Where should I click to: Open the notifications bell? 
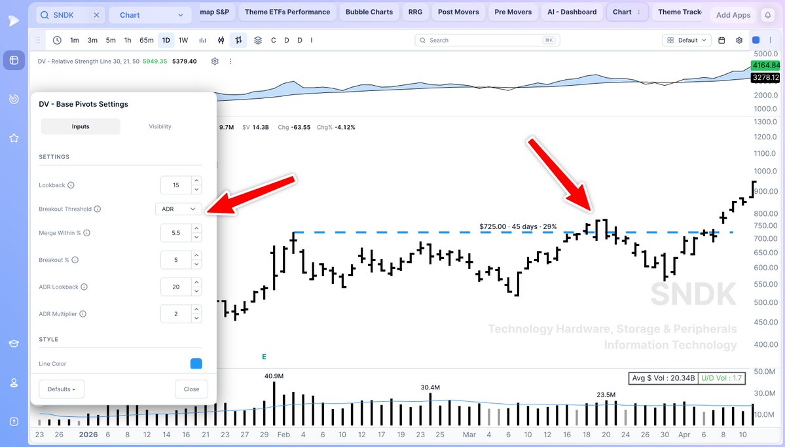coord(767,15)
